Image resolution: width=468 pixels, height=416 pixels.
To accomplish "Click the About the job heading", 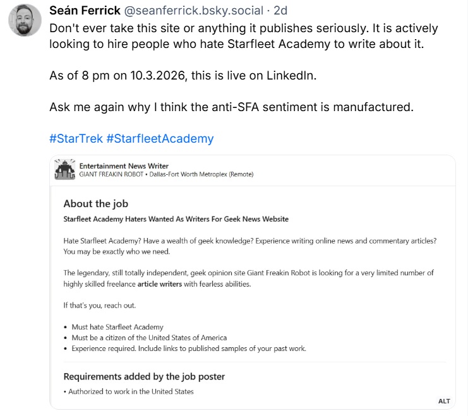I will 95,204.
